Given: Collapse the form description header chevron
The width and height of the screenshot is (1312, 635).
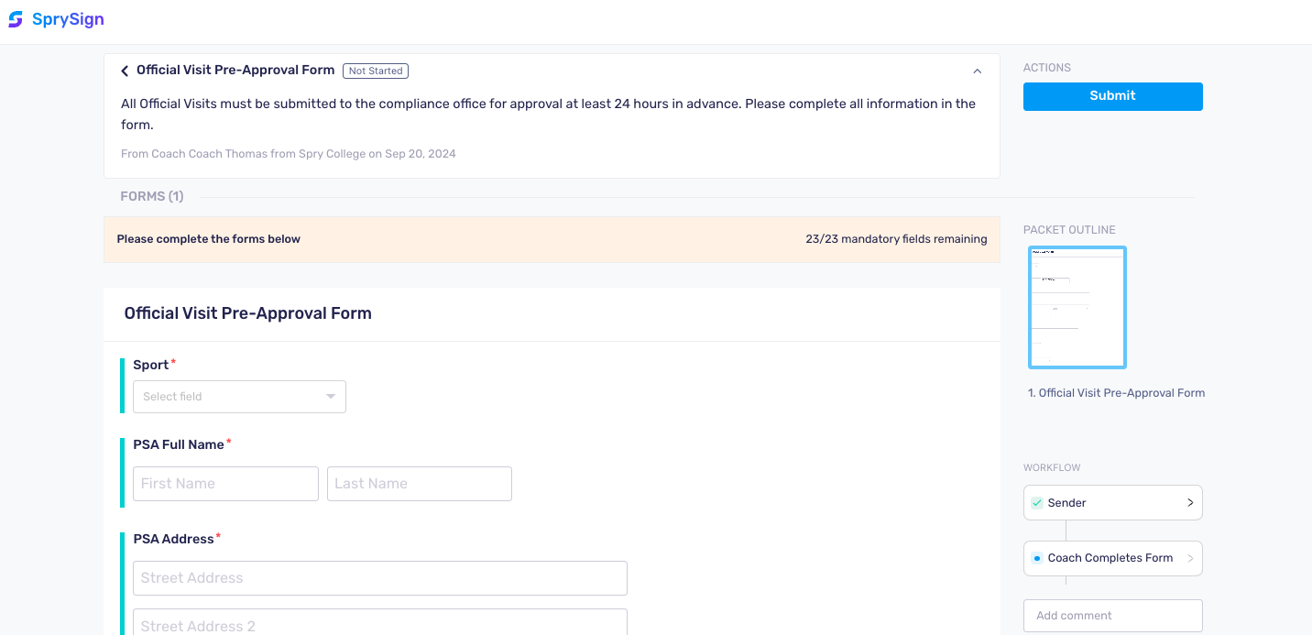Looking at the screenshot, I should click(x=977, y=71).
